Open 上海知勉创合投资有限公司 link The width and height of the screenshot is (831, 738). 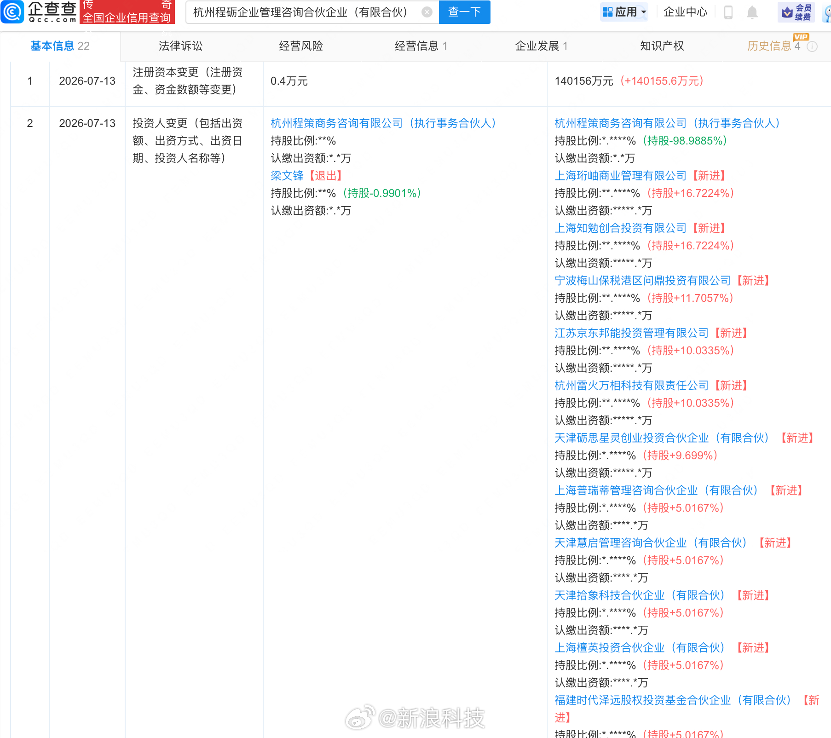(x=621, y=228)
